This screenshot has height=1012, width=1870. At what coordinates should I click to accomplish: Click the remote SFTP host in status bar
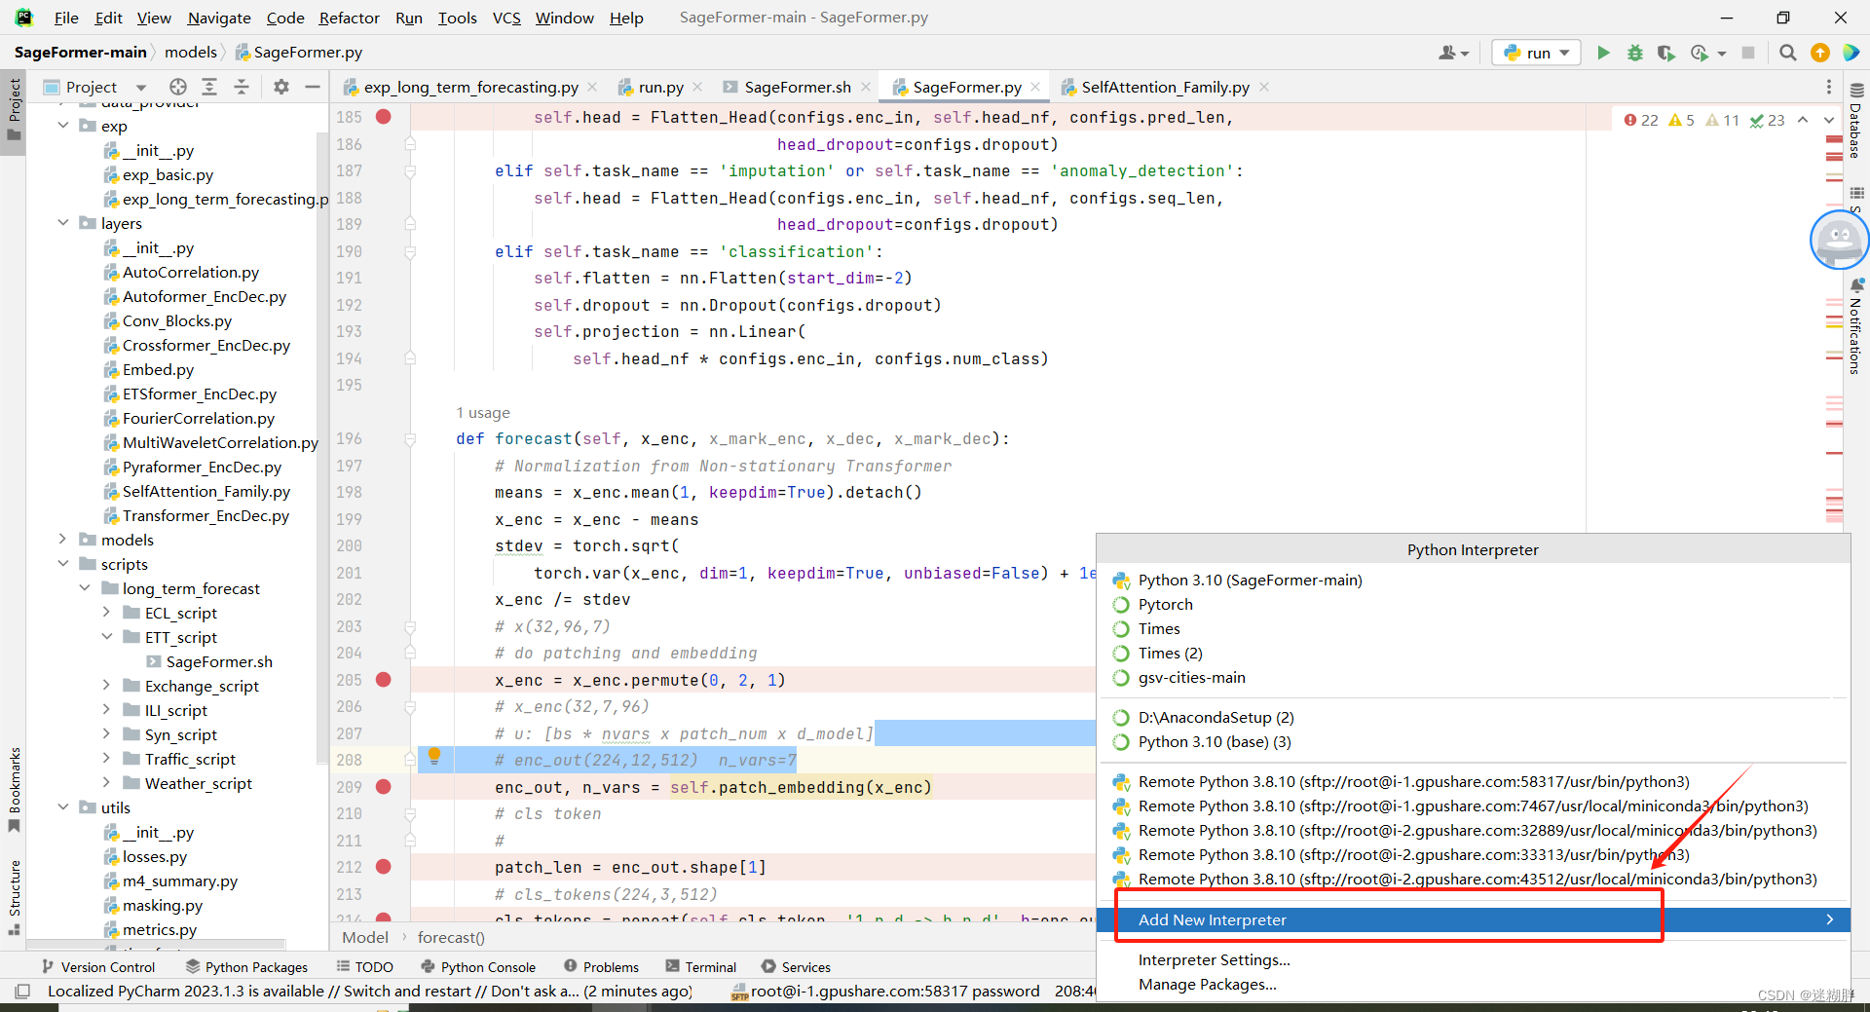click(x=884, y=992)
